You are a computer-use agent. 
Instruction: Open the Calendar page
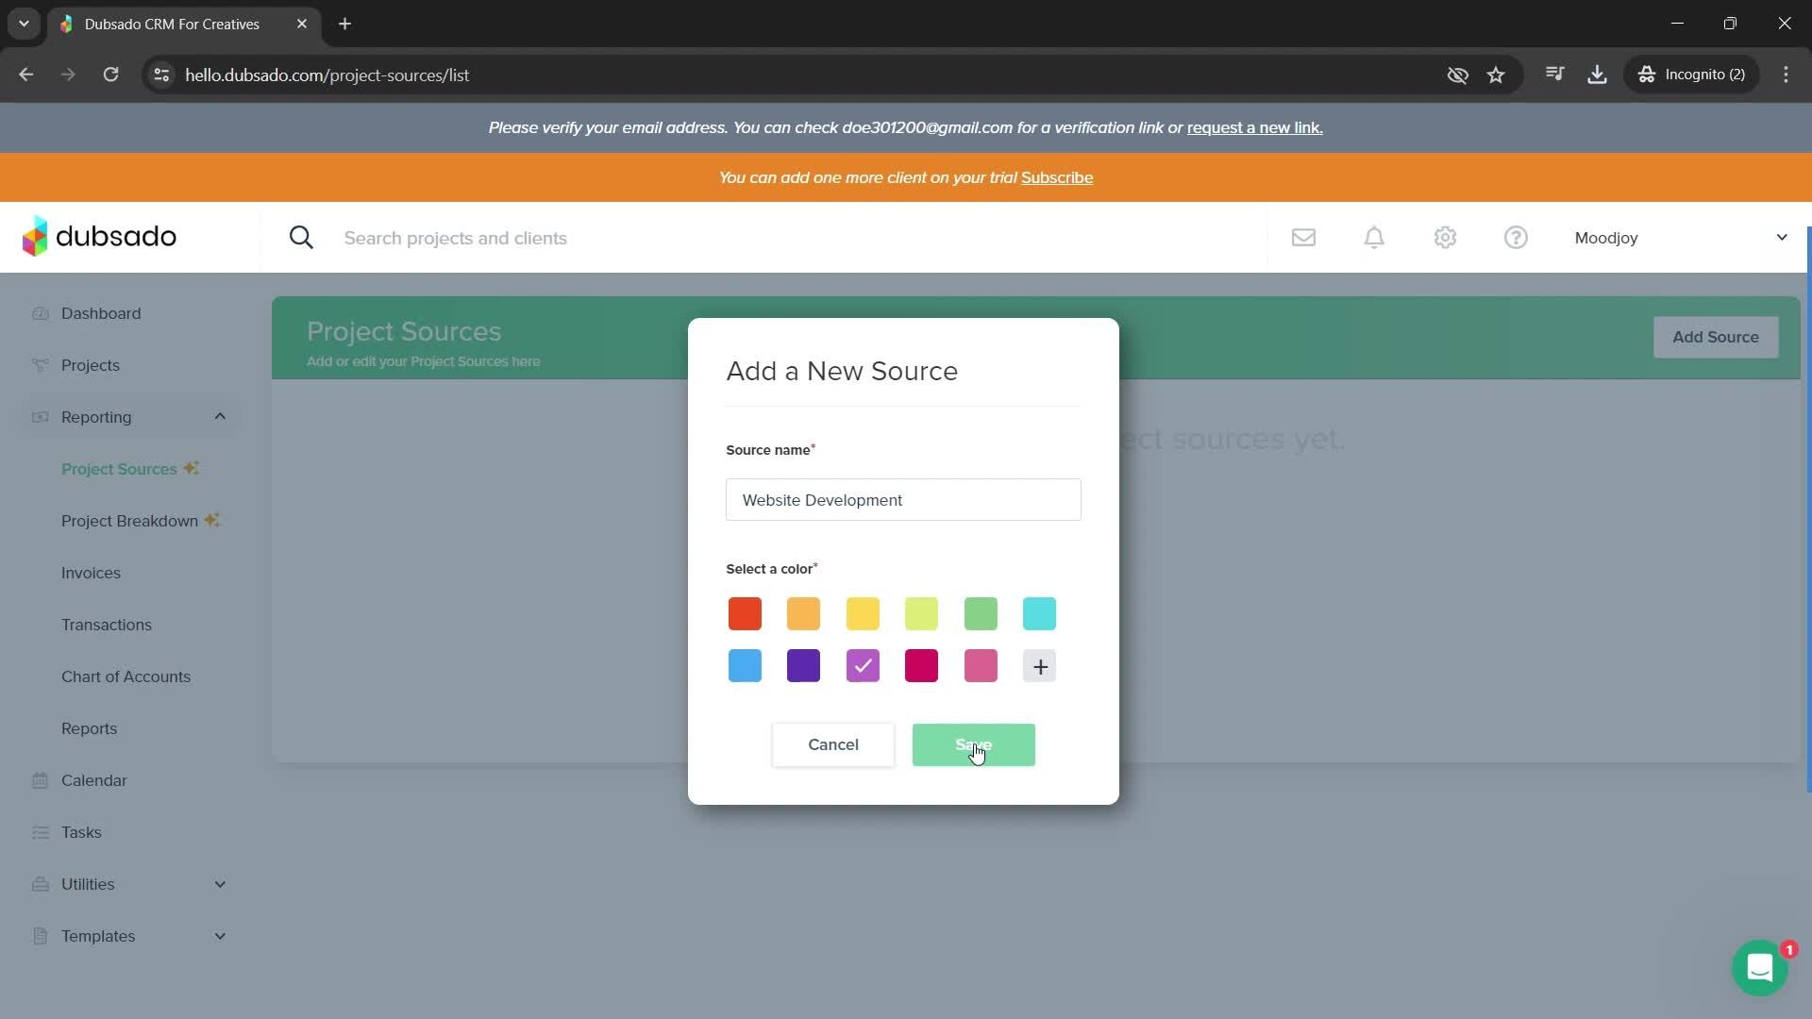click(x=94, y=780)
